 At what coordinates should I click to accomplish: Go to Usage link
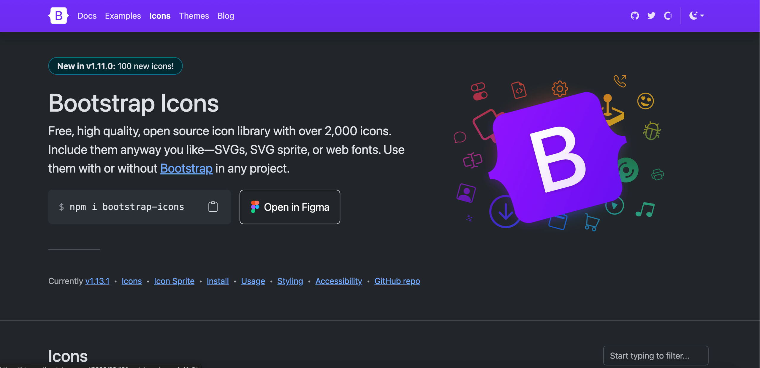click(x=253, y=281)
